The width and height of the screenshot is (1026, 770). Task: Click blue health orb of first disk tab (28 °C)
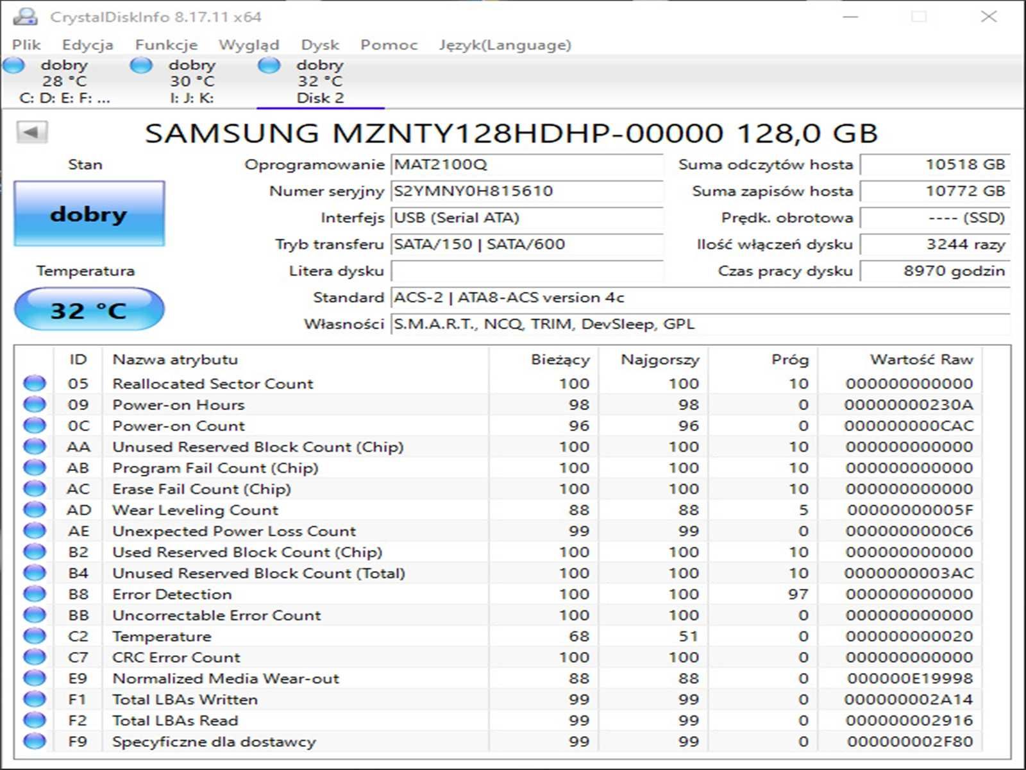tap(13, 65)
